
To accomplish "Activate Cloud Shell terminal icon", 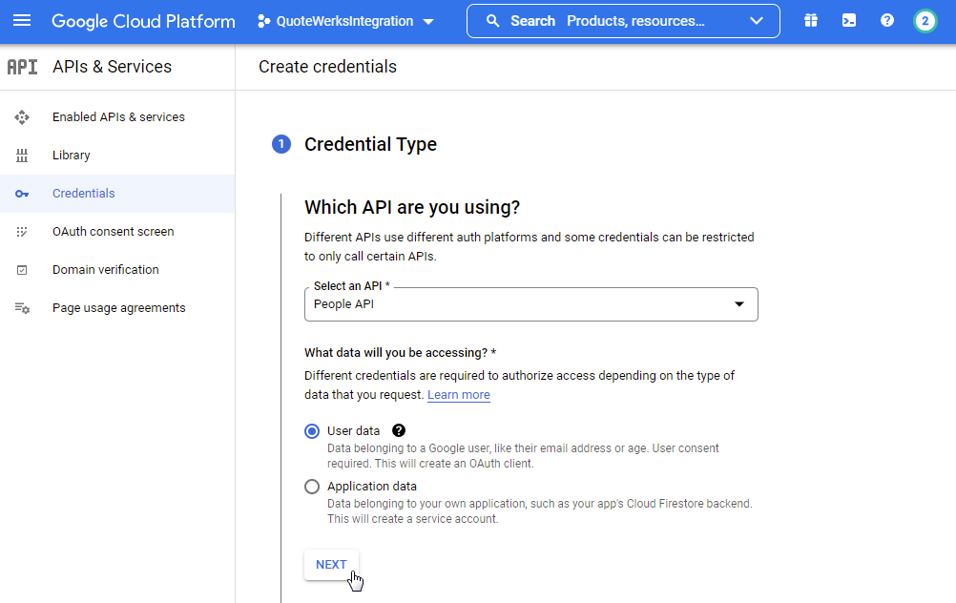I will [849, 21].
